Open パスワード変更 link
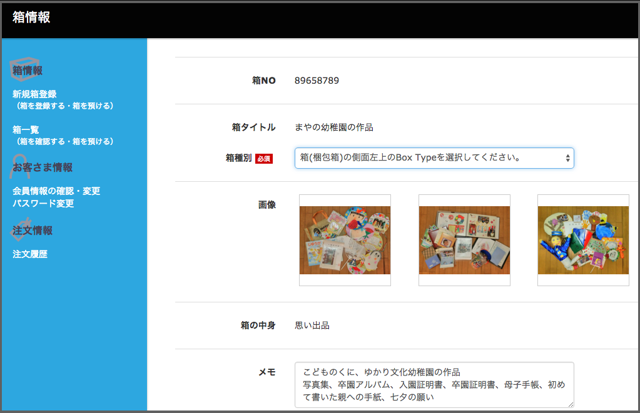This screenshot has width=640, height=413. tap(43, 204)
